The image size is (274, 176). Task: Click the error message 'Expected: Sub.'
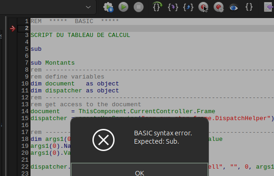[156, 141]
